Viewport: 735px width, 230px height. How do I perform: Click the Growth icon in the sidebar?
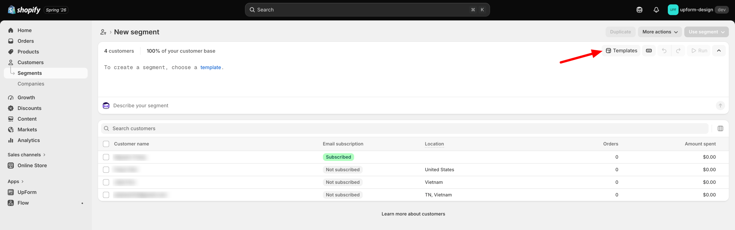click(x=11, y=98)
